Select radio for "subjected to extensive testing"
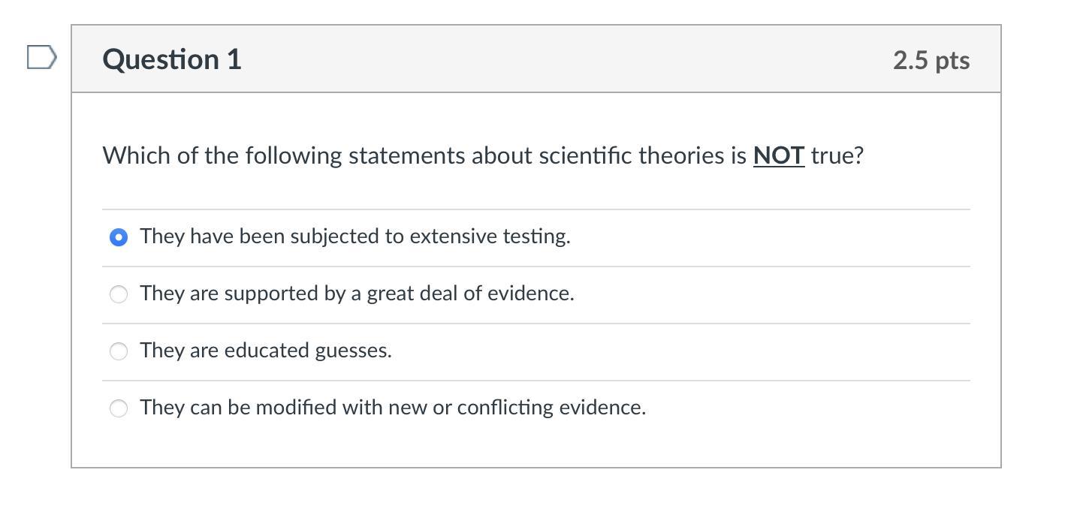This screenshot has height=512, width=1080. coord(119,237)
